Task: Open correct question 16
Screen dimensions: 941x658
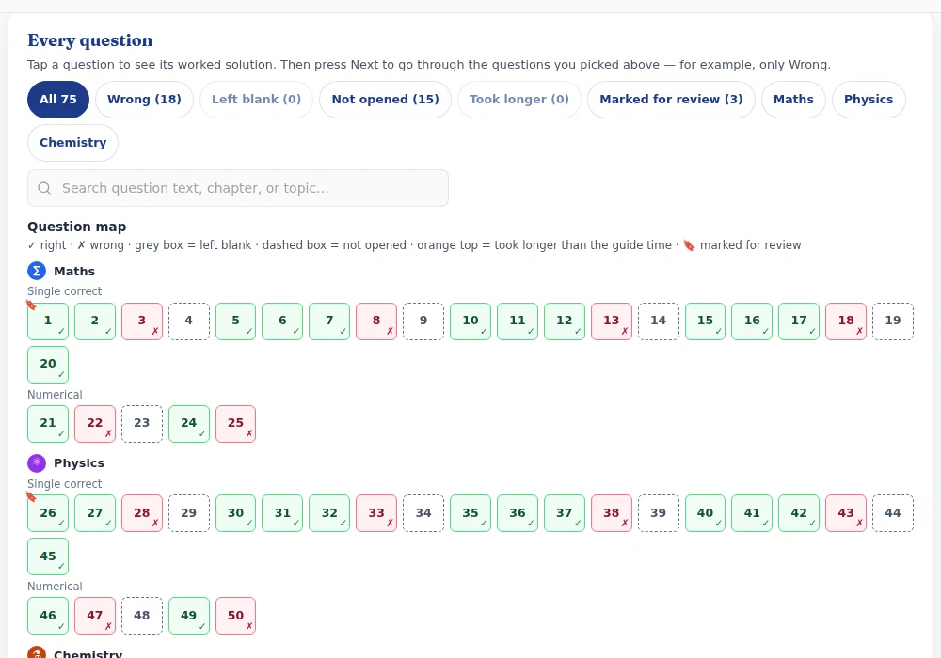Action: pos(752,321)
